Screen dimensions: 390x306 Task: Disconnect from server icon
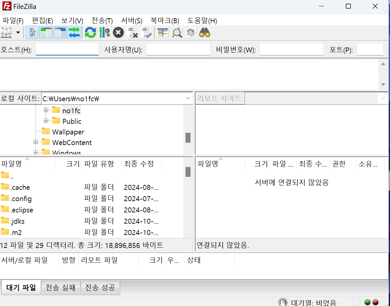(x=132, y=33)
